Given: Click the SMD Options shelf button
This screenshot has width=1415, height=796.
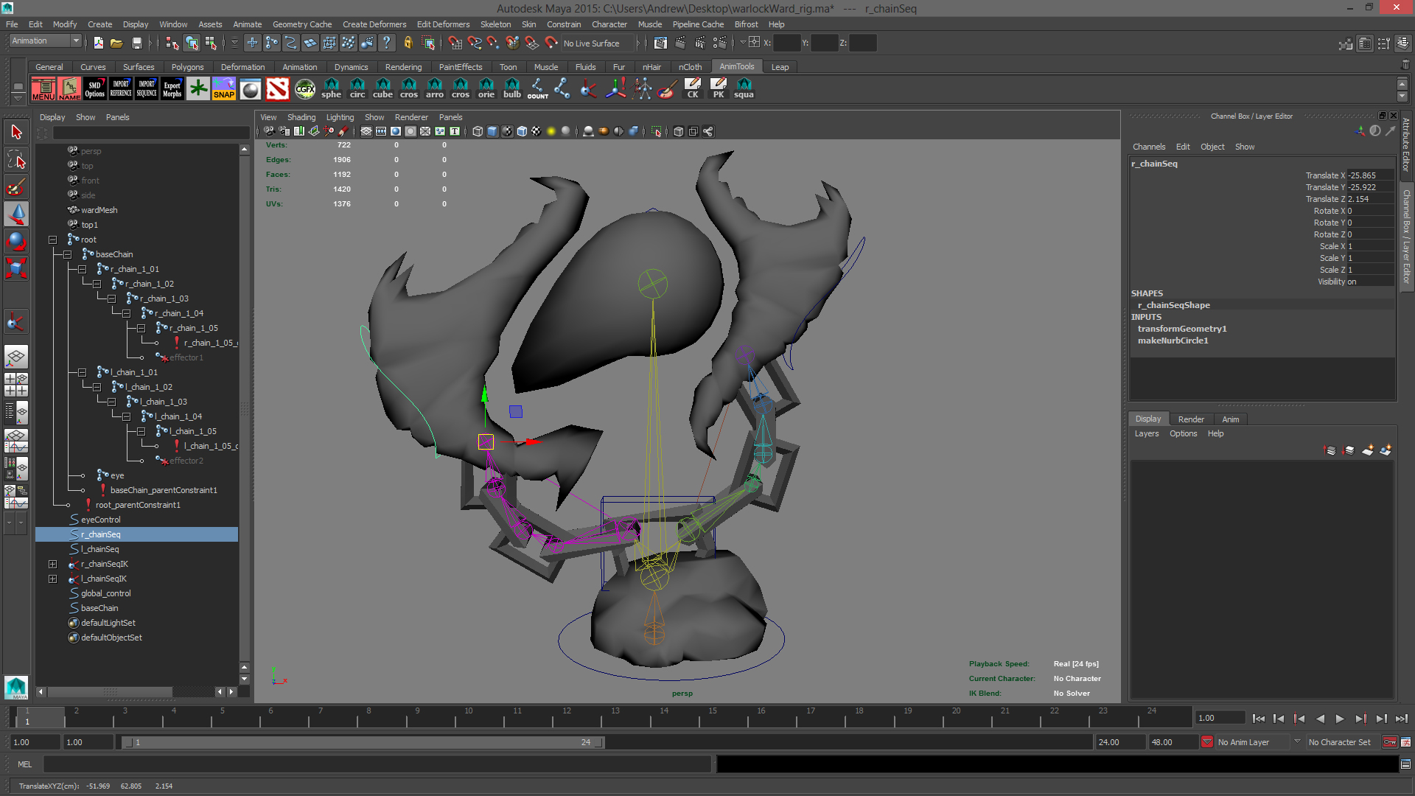Looking at the screenshot, I should pyautogui.click(x=94, y=89).
